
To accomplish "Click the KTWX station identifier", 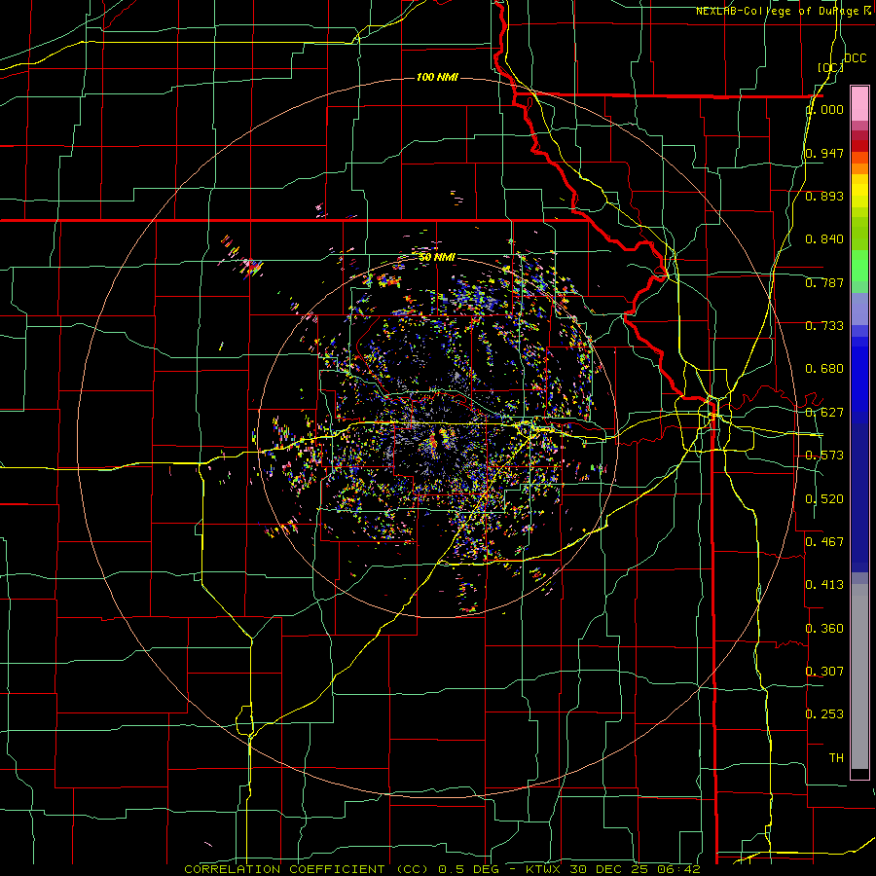I will tap(542, 869).
